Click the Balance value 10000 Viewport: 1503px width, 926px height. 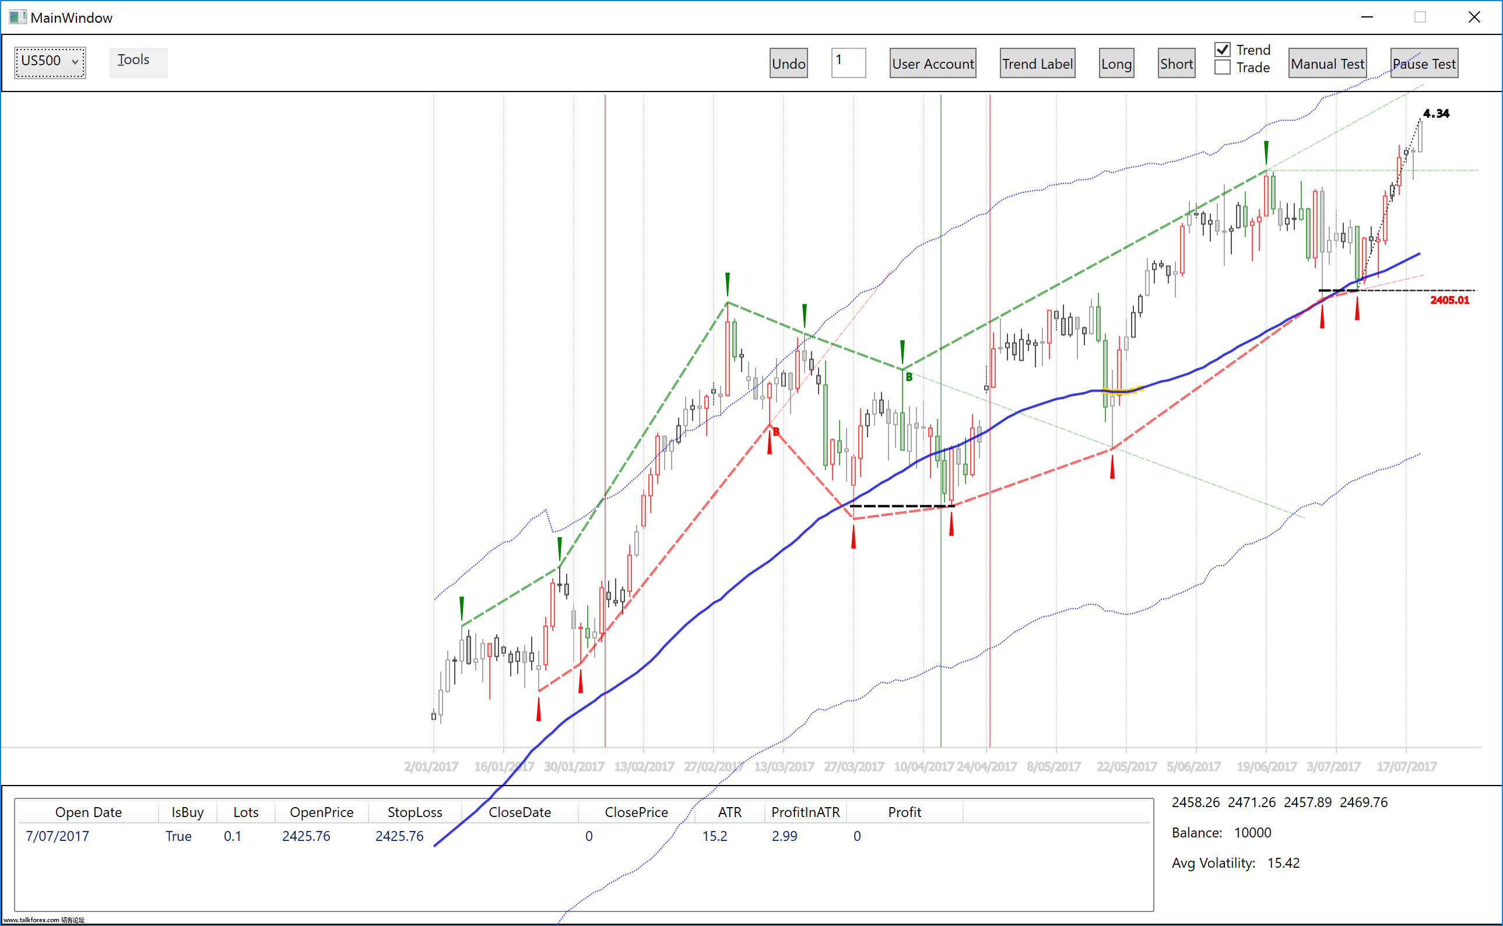pos(1252,833)
